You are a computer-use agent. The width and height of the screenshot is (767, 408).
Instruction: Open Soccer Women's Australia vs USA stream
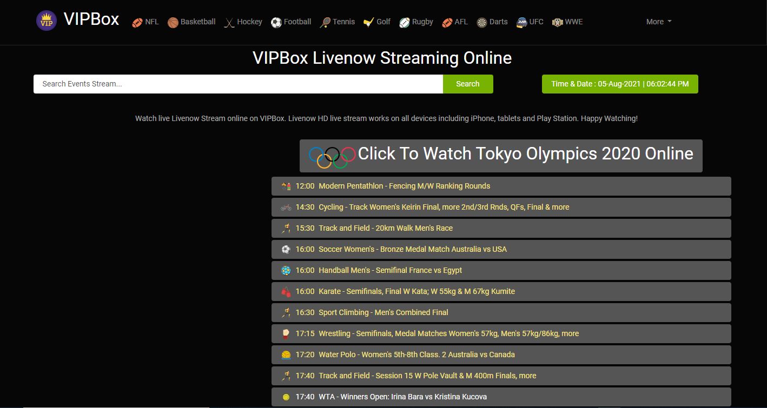coord(501,249)
